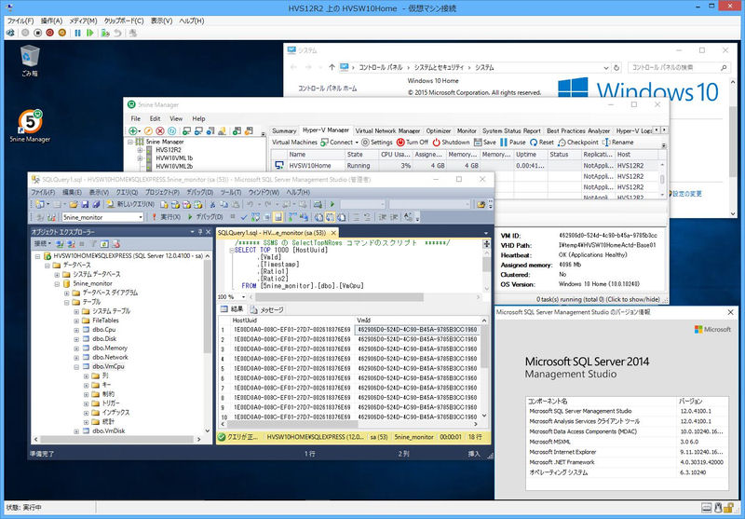Click the blue refresh icon in 5nine Manager toolbar
This screenshot has height=519, width=745.
(x=172, y=130)
